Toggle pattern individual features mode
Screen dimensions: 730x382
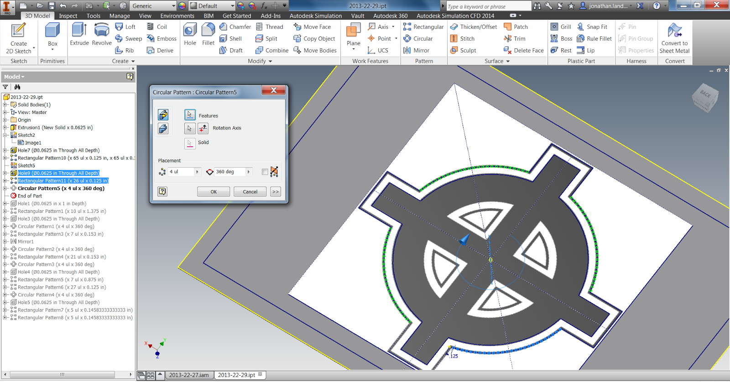(163, 114)
